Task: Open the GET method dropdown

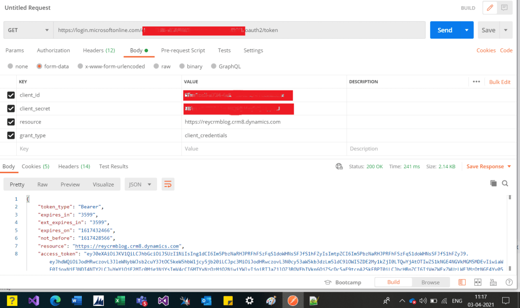Action: coord(28,30)
